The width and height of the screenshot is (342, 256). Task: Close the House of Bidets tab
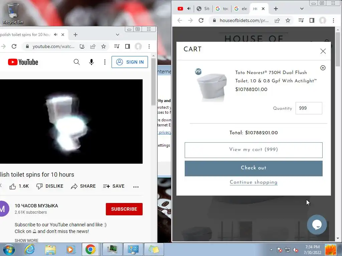pos(263,9)
